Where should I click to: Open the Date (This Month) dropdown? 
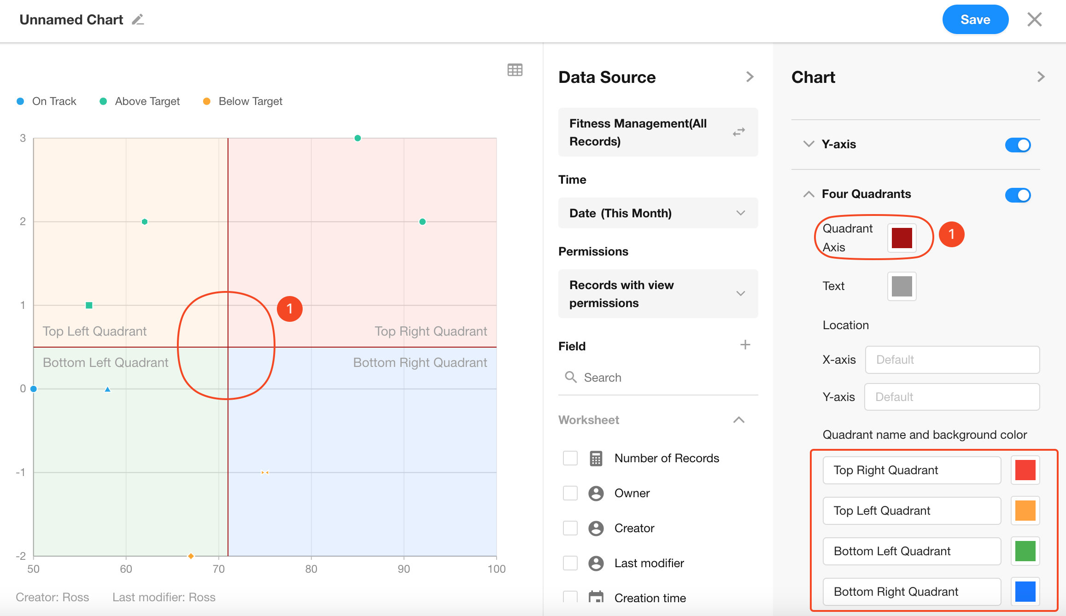pyautogui.click(x=658, y=213)
